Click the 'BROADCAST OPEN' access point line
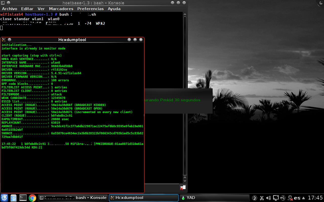The width and height of the screenshot is (324, 202). click(52, 109)
